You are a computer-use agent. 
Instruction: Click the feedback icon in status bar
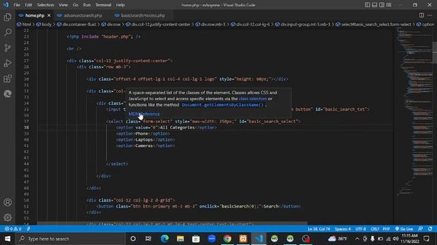(421, 229)
